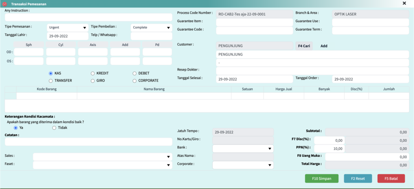Click Add next to customer search
414x189 pixels.
point(324,46)
